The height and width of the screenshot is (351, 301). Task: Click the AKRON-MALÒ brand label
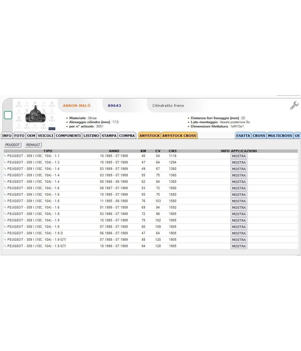pos(77,105)
